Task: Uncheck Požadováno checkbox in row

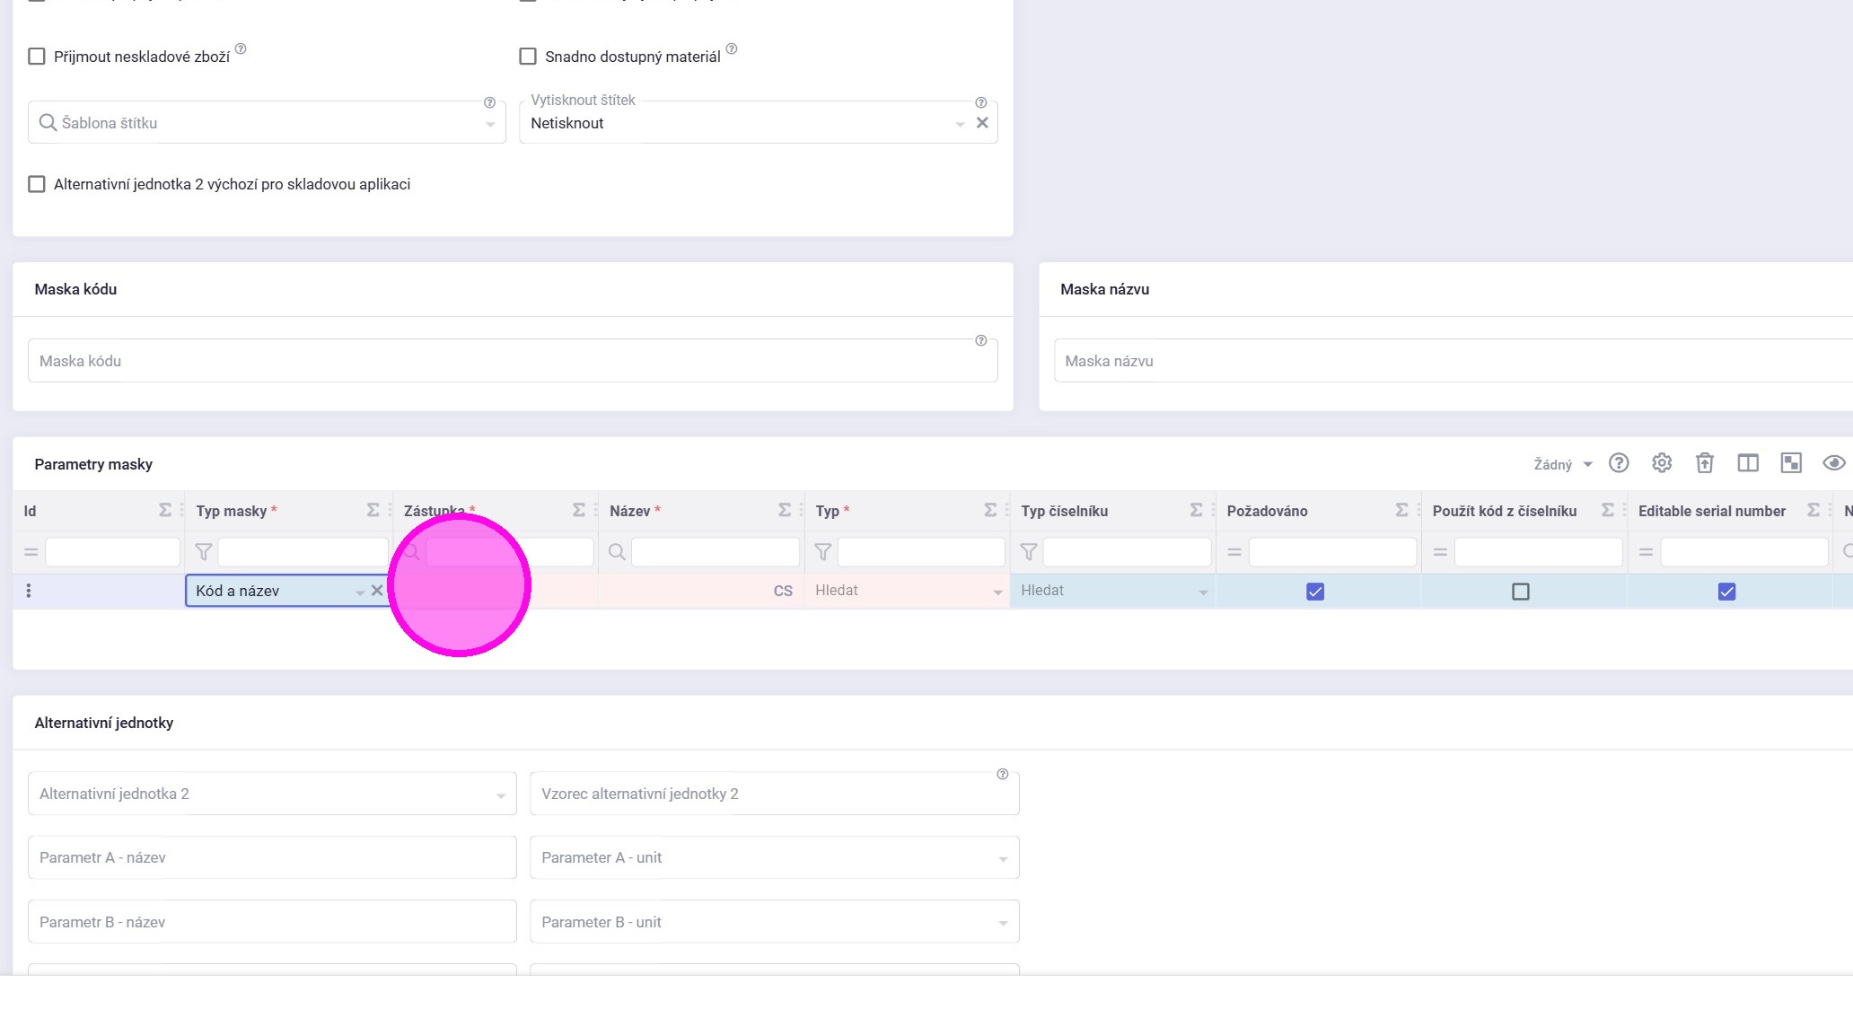Action: [x=1314, y=592]
